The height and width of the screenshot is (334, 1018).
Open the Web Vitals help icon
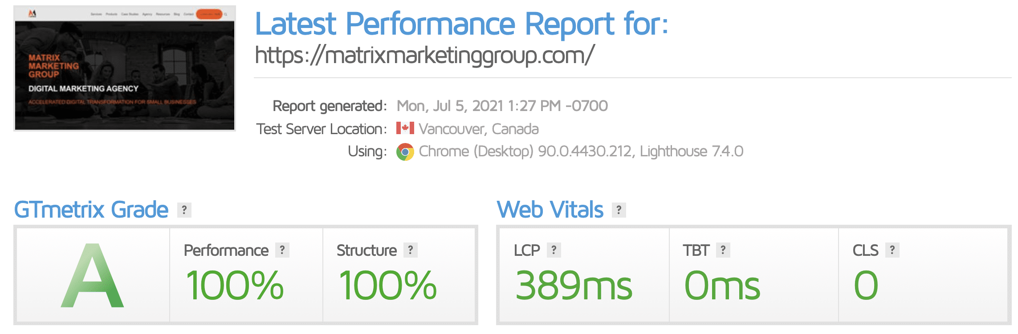[x=619, y=210]
